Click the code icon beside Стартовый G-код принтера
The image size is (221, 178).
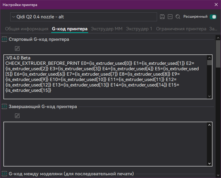(4, 39)
